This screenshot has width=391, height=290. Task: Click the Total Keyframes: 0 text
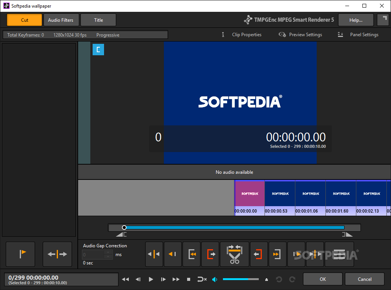[26, 35]
